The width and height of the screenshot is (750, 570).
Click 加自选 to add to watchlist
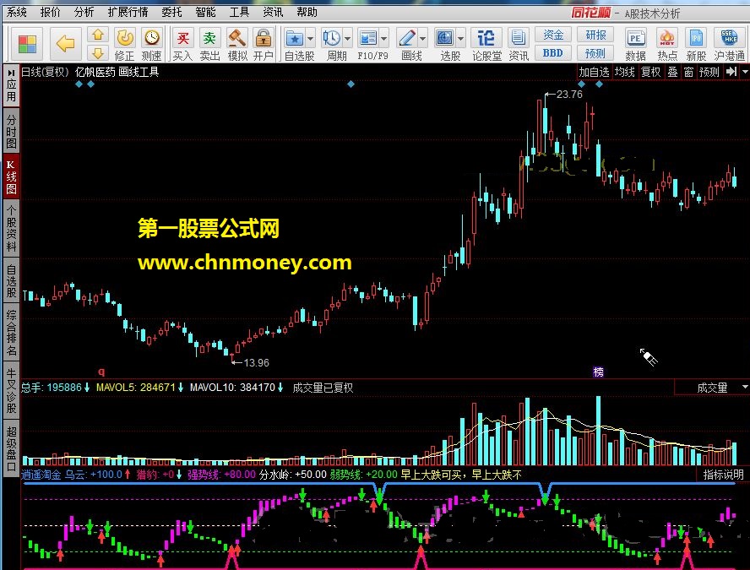pyautogui.click(x=594, y=72)
